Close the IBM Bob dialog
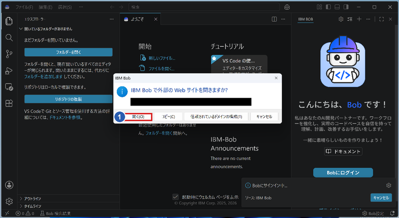The width and height of the screenshot is (399, 218). 276,78
